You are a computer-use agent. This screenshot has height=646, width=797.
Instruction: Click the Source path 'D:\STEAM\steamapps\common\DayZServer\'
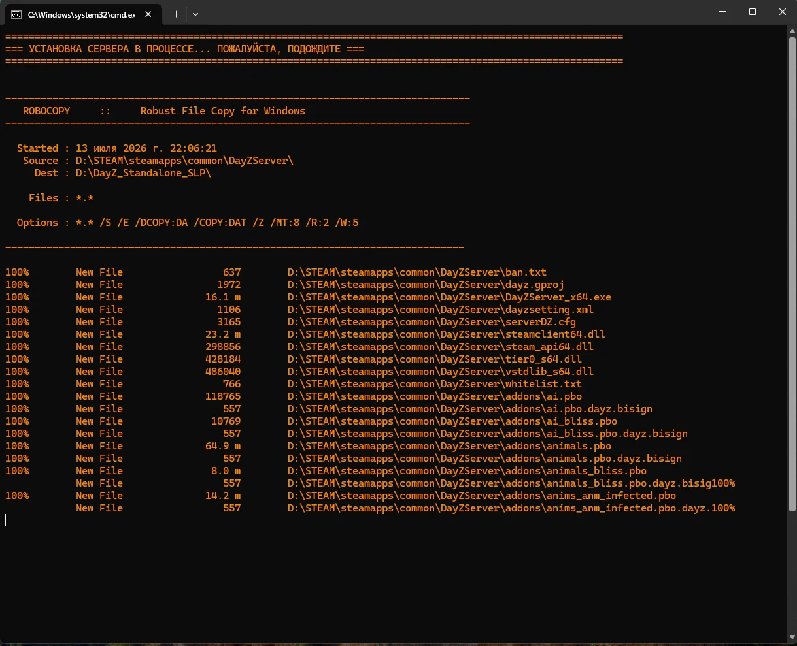[x=184, y=161]
